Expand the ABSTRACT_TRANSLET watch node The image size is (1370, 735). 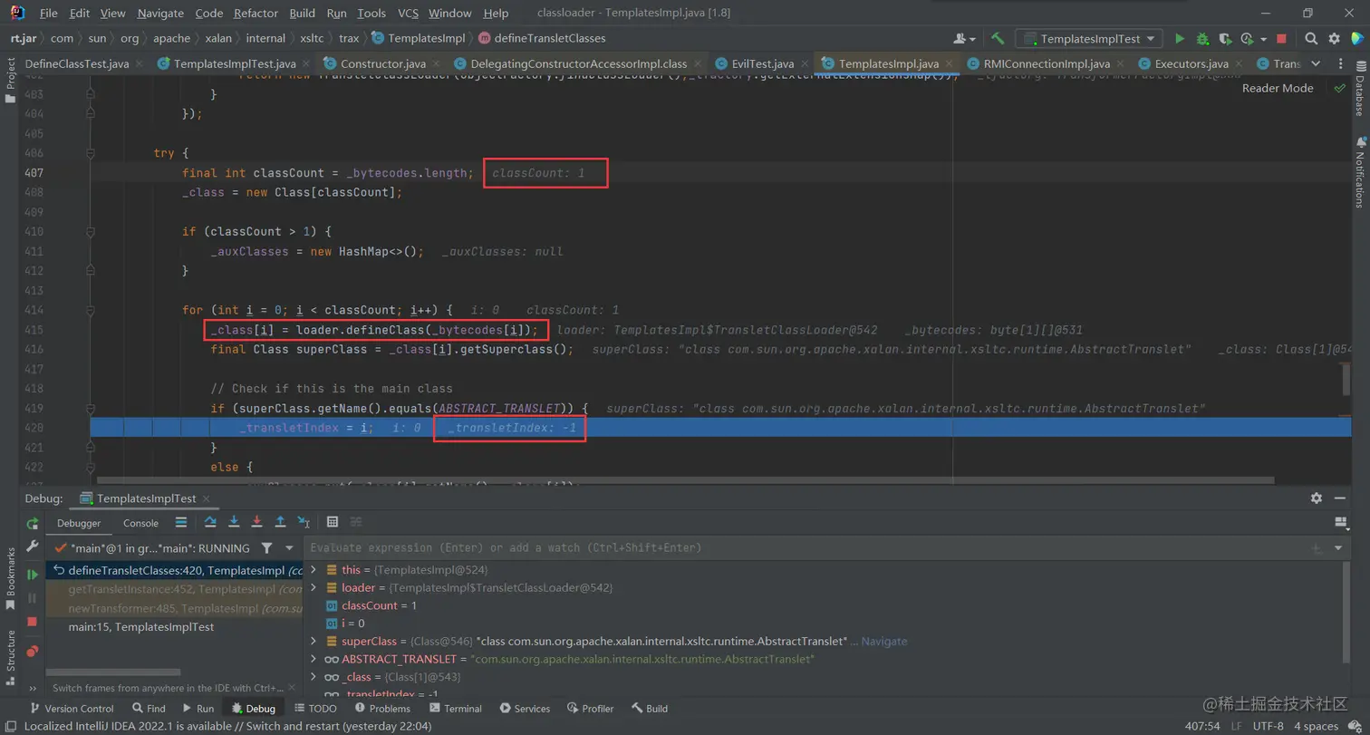[x=314, y=659]
